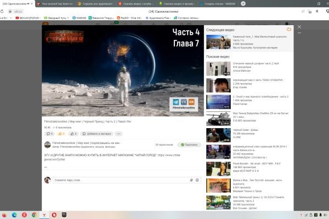The height and width of the screenshot is (219, 329).
Task: Click the bookmark page icon in address bar
Action: (x=317, y=11)
